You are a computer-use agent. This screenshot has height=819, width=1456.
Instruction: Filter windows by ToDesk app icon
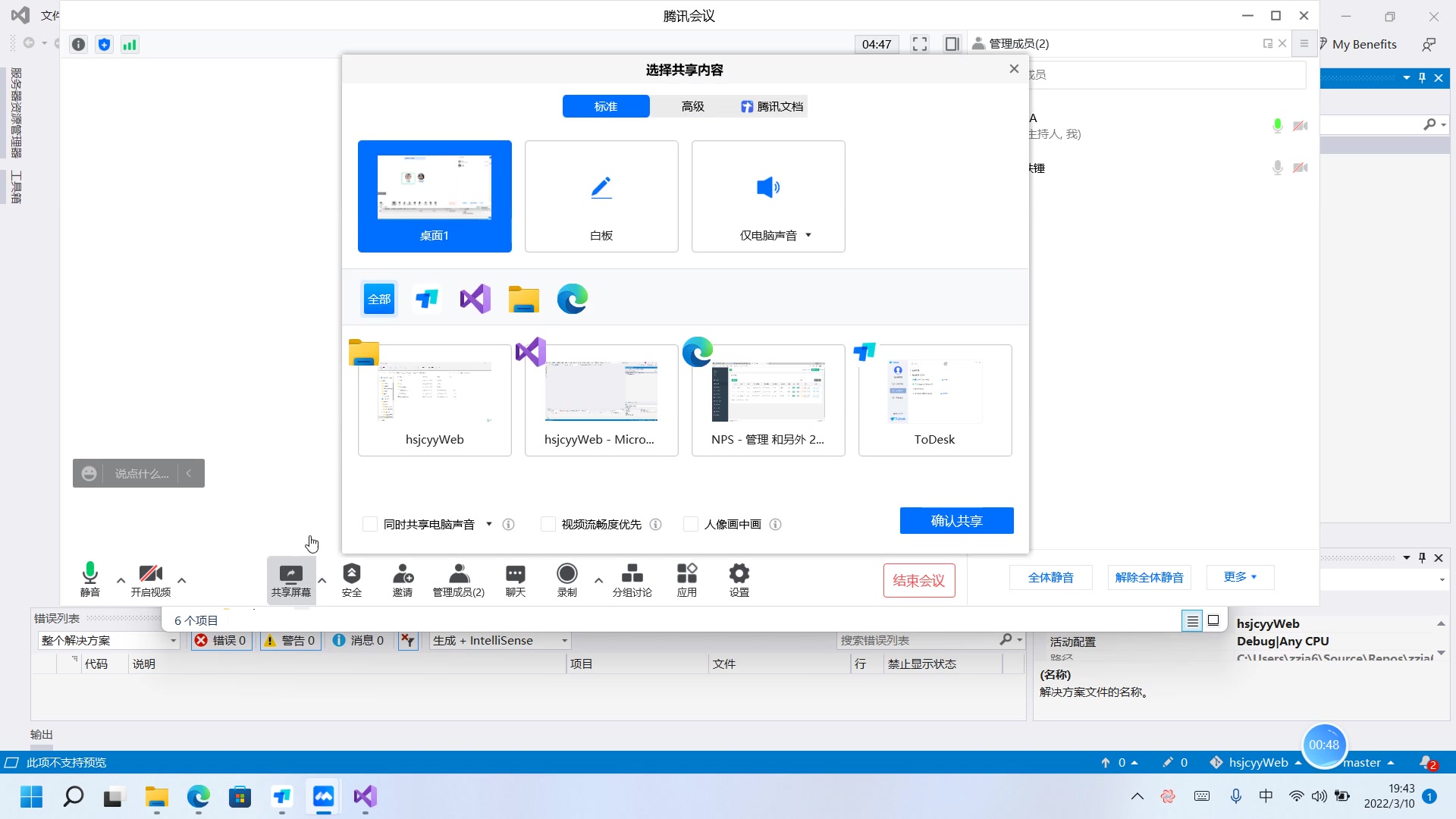[427, 299]
